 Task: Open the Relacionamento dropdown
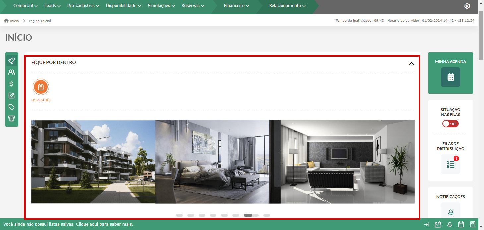(x=287, y=6)
